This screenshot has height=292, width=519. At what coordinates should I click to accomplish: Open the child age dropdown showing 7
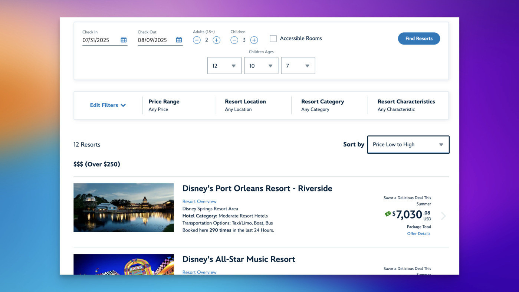(298, 66)
